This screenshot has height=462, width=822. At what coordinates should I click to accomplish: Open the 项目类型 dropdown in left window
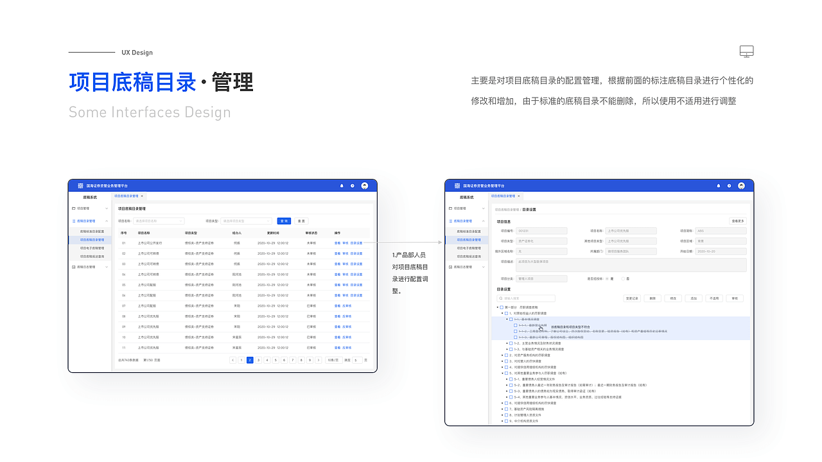(x=247, y=221)
